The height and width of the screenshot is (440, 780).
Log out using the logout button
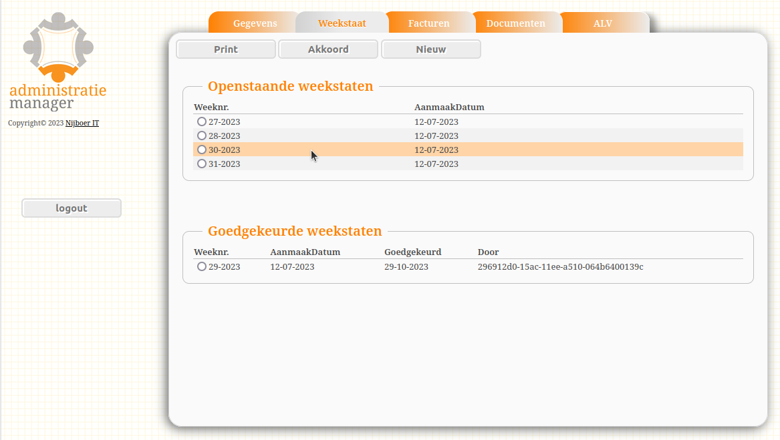tap(72, 208)
